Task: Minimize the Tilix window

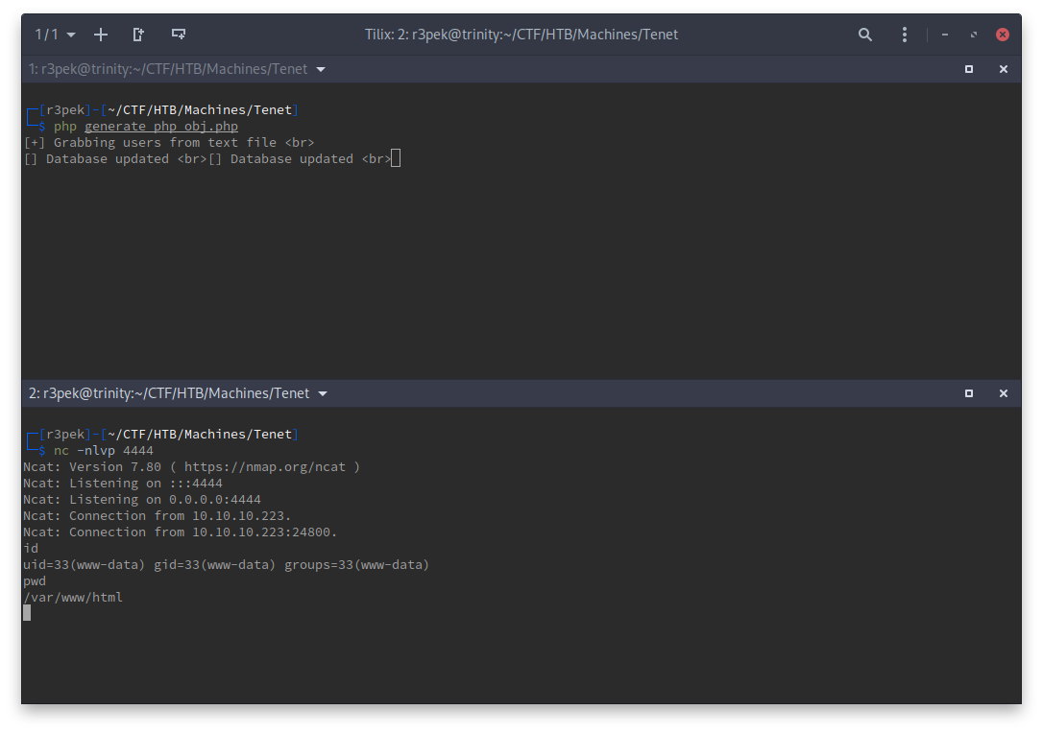Action: point(945,35)
